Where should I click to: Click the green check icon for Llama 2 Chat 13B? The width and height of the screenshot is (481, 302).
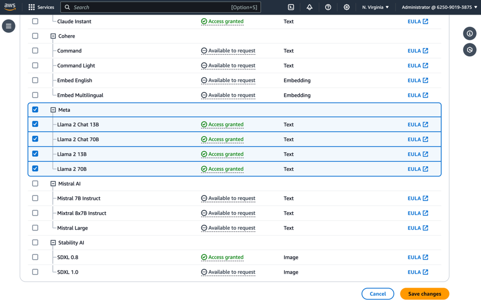point(204,124)
